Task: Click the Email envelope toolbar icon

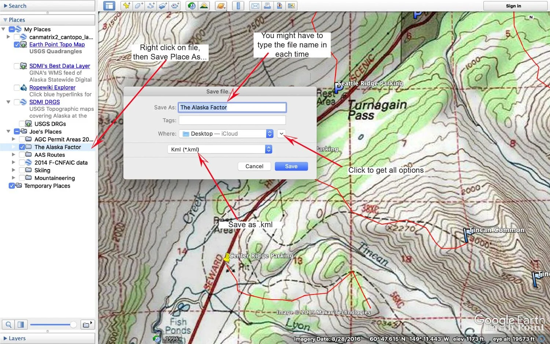Action: coord(255,6)
